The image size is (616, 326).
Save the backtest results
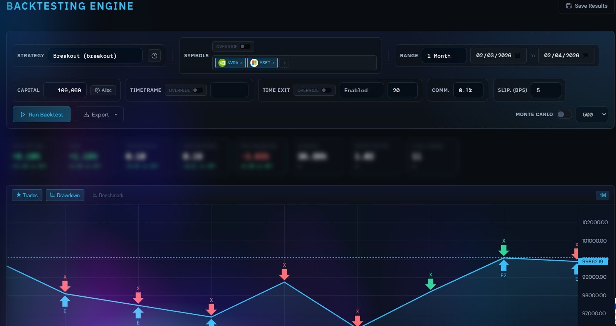tap(586, 6)
